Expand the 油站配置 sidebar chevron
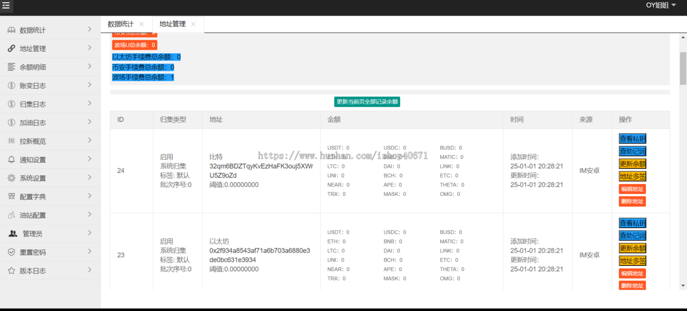This screenshot has height=311, width=687. tap(90, 214)
